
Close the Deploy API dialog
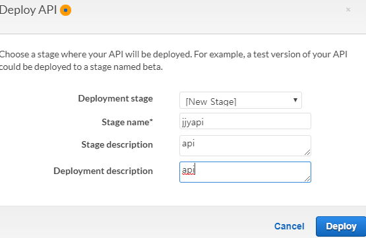(x=348, y=10)
